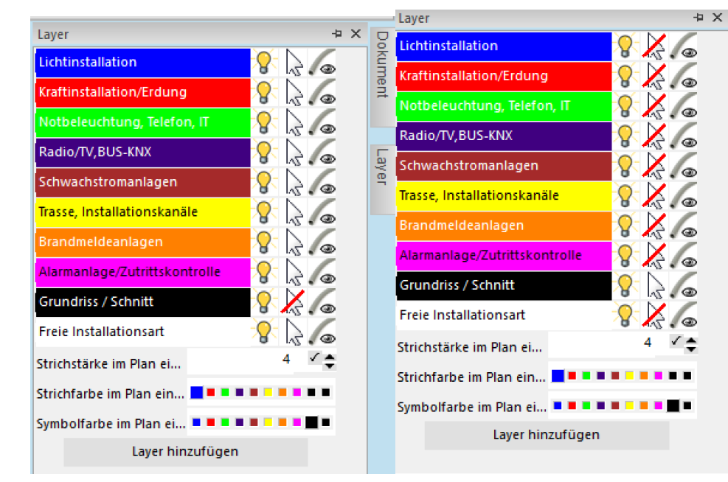Viewport: 728px width, 482px height.
Task: Click the pin icon of left Layer panel
Action: coord(338,34)
